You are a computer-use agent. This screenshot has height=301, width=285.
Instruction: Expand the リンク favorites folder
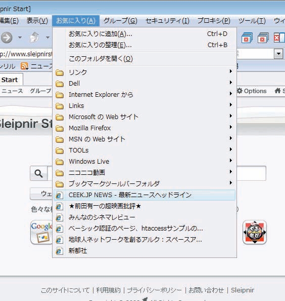(x=145, y=72)
